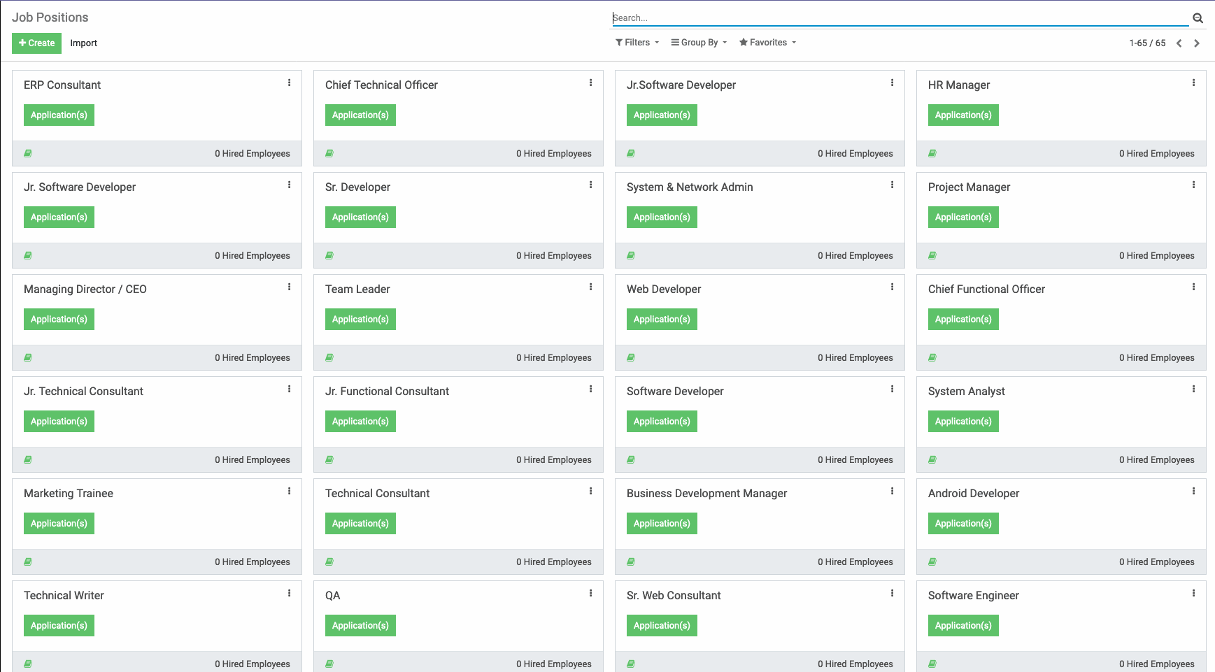Go to the next page of job positions
The height and width of the screenshot is (672, 1215).
[x=1197, y=43]
